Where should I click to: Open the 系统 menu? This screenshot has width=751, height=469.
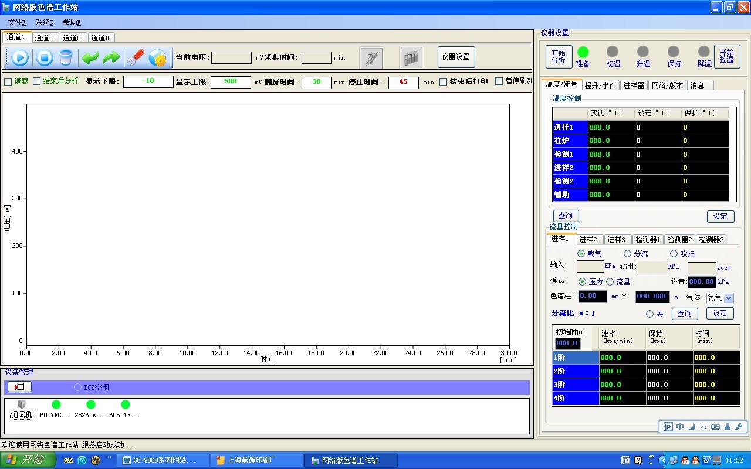[44, 22]
